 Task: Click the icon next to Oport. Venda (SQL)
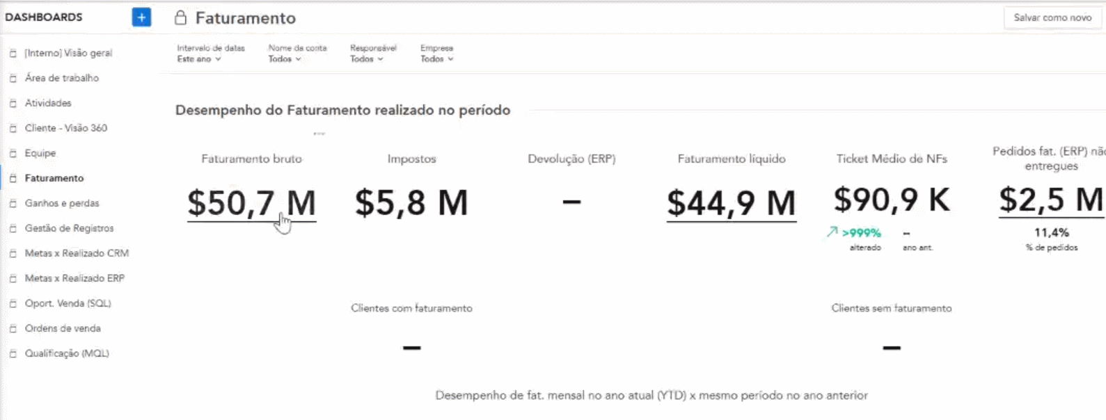point(13,303)
